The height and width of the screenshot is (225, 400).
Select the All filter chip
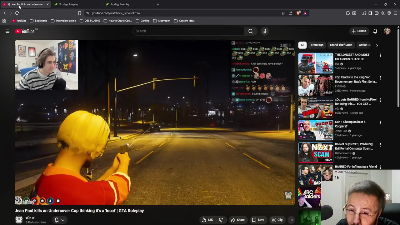(x=302, y=45)
